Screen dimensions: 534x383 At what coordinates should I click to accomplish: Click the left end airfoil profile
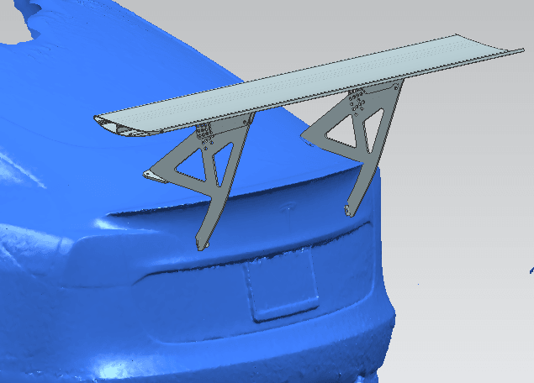coord(113,125)
